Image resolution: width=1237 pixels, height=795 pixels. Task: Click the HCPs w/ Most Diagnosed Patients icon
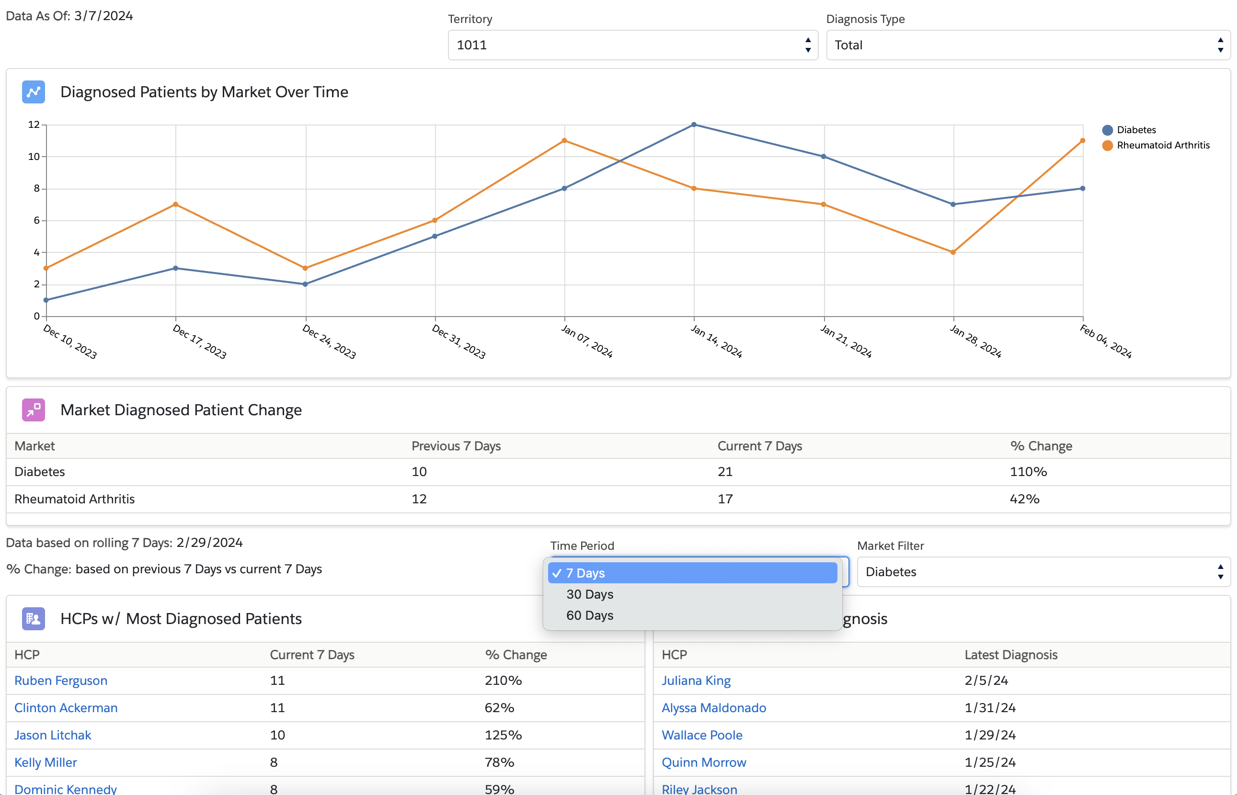pyautogui.click(x=34, y=618)
